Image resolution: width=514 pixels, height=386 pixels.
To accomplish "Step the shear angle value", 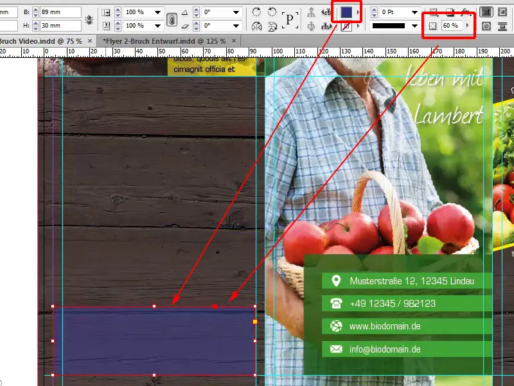I will 196,26.
